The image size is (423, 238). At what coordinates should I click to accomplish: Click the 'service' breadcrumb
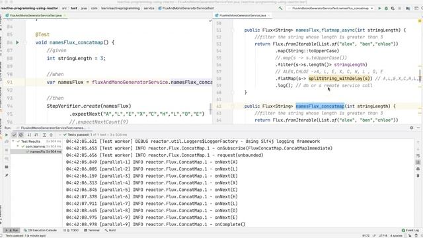[x=149, y=9]
